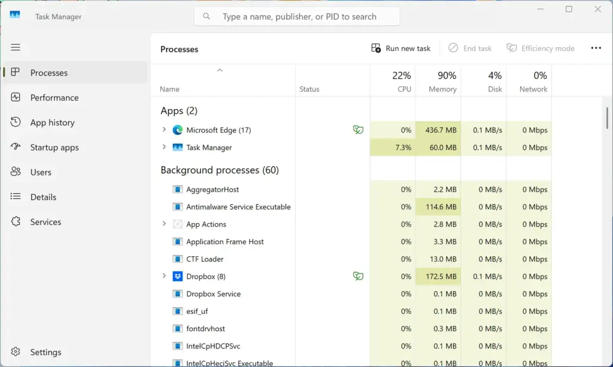
Task: Click the fontdrvhost process icon
Action: click(177, 328)
